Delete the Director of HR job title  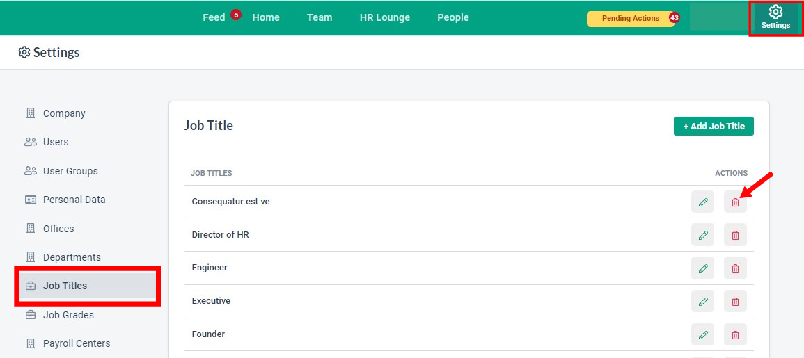(x=735, y=234)
